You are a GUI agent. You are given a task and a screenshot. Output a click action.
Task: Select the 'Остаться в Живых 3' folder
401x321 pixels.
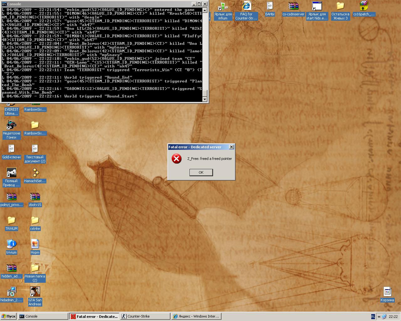pyautogui.click(x=340, y=11)
